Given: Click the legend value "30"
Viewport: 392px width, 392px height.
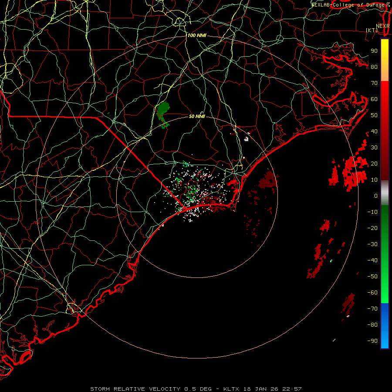Looking at the screenshot, I should [374, 148].
